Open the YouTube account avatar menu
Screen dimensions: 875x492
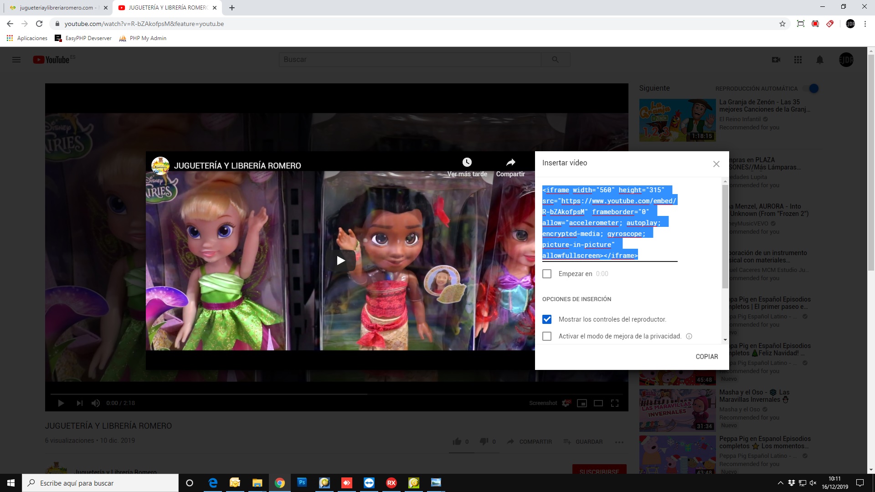tap(846, 60)
